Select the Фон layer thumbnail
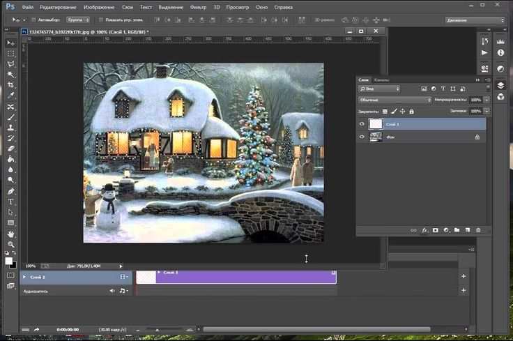The width and height of the screenshot is (513, 341). 376,137
